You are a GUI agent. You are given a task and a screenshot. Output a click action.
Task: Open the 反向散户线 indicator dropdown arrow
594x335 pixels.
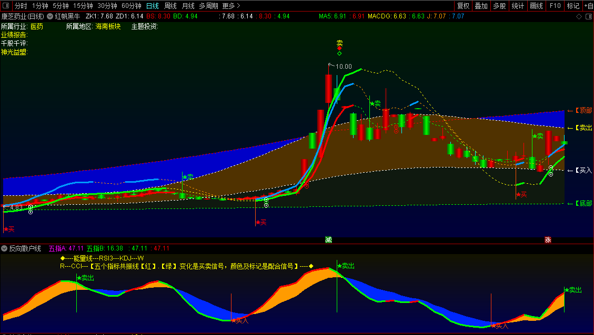click(x=4, y=248)
